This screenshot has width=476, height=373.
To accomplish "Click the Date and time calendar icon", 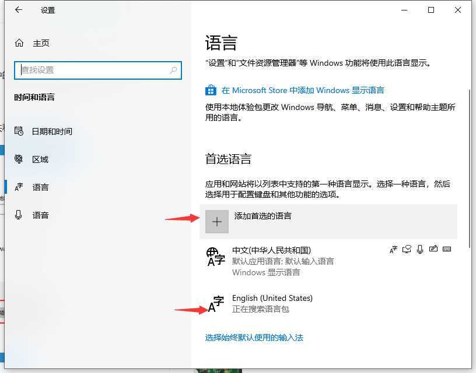I will point(19,131).
